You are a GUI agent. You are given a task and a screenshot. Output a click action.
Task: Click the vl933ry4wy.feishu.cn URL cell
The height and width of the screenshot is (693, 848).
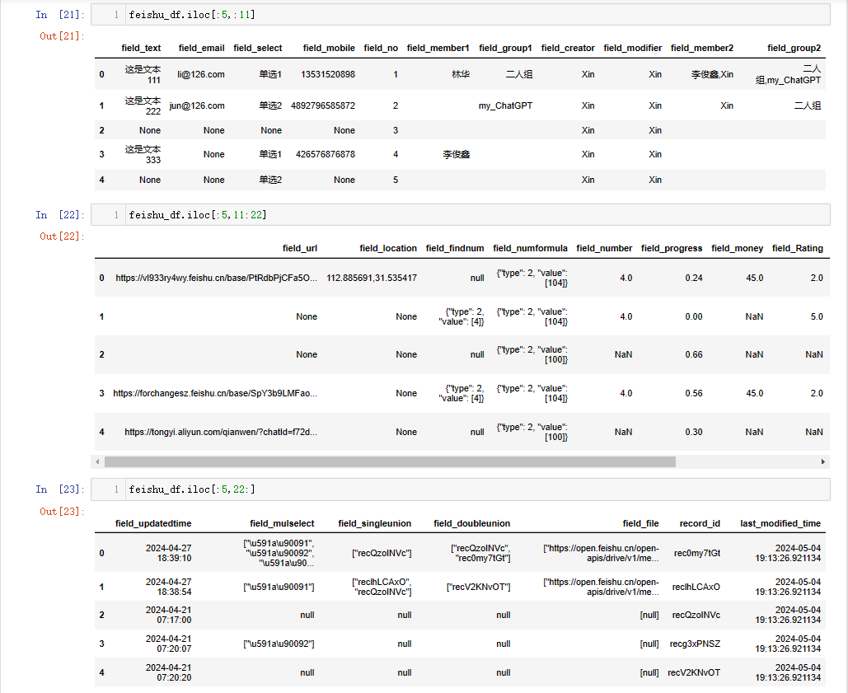click(216, 278)
